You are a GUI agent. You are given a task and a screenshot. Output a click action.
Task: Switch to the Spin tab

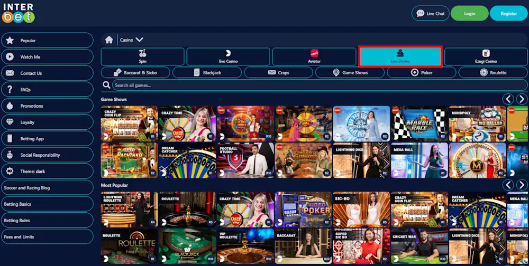click(143, 56)
